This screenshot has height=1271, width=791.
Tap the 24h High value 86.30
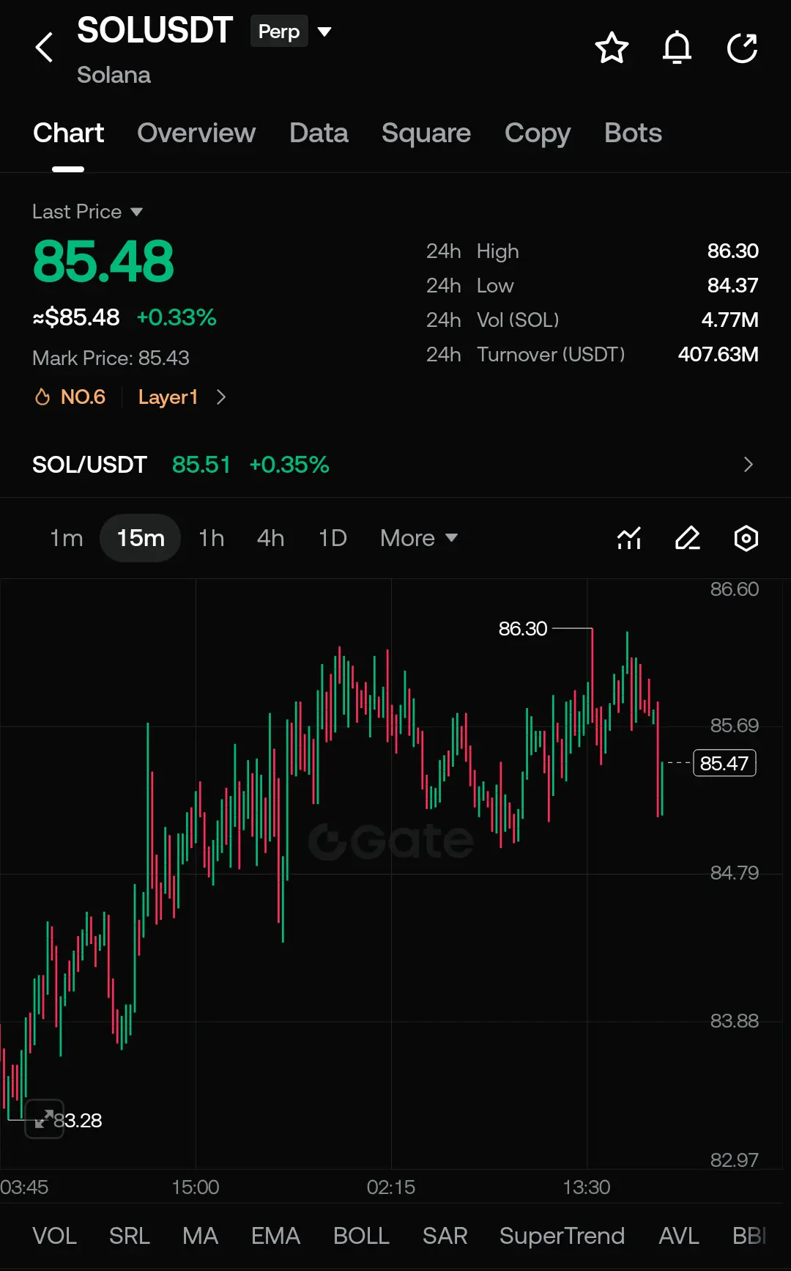[x=732, y=251]
